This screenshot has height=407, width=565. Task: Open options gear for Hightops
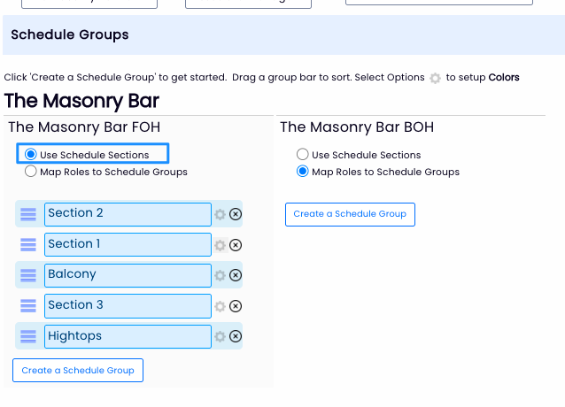coord(220,337)
